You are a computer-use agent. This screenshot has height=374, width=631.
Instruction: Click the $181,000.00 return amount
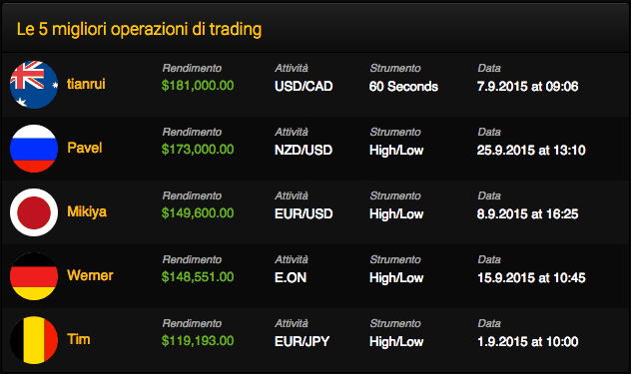pyautogui.click(x=198, y=86)
